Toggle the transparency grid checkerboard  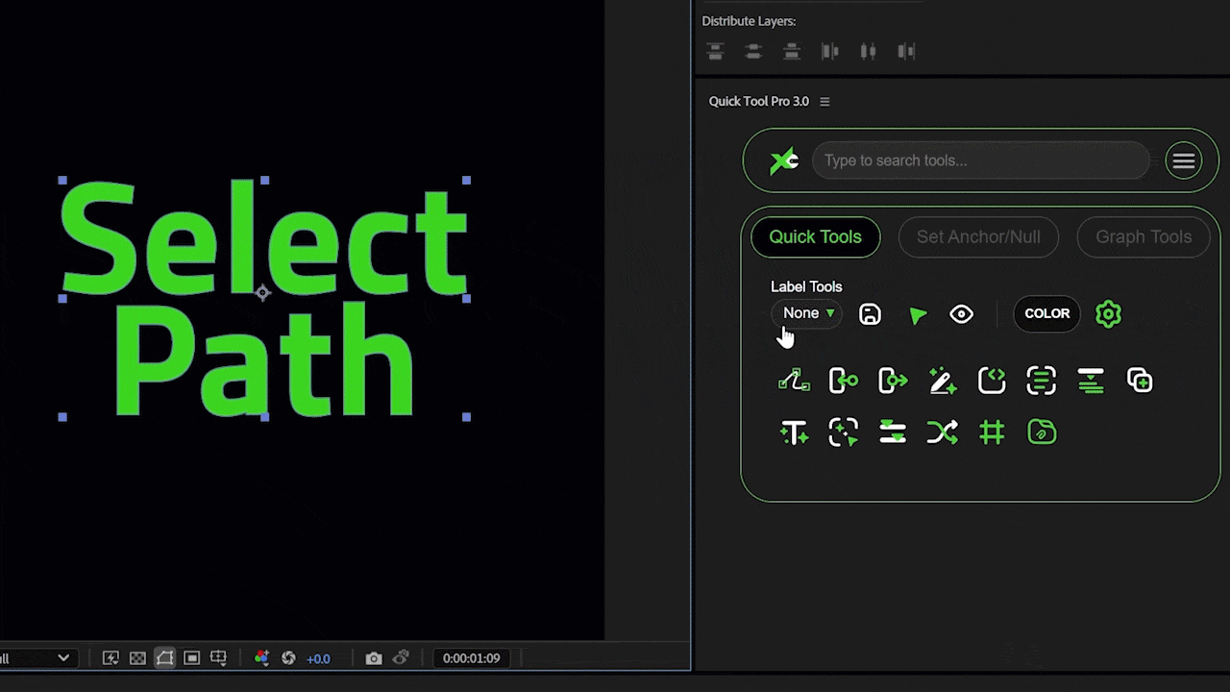click(x=137, y=658)
